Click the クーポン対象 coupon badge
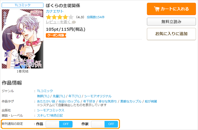198x130 pixels. pos(56,35)
